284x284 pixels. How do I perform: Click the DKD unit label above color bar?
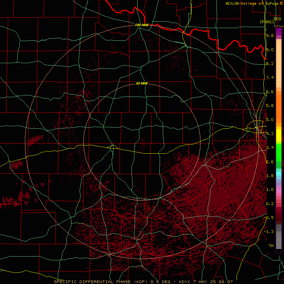click(277, 19)
